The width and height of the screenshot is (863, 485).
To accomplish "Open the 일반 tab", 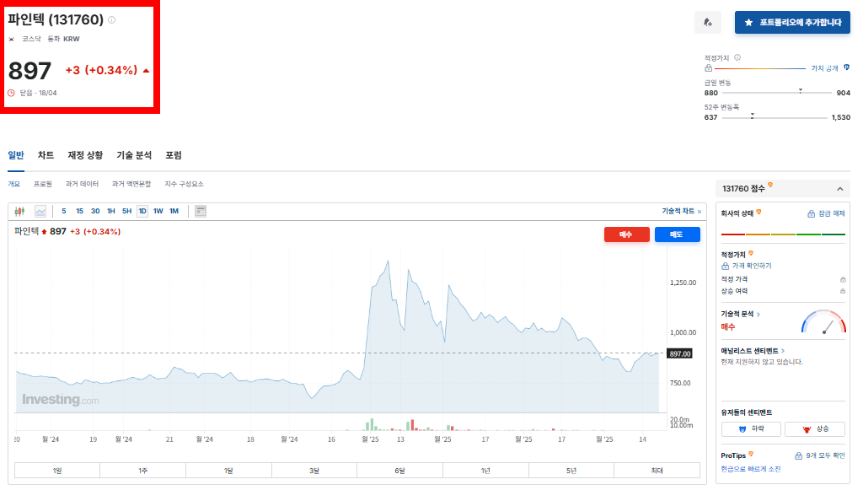I will coord(16,155).
